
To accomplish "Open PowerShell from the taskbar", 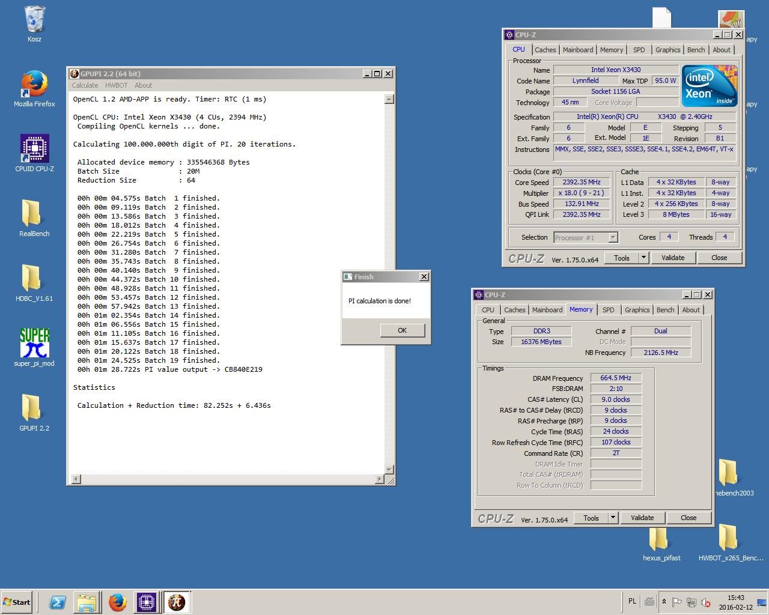I will pos(58,602).
